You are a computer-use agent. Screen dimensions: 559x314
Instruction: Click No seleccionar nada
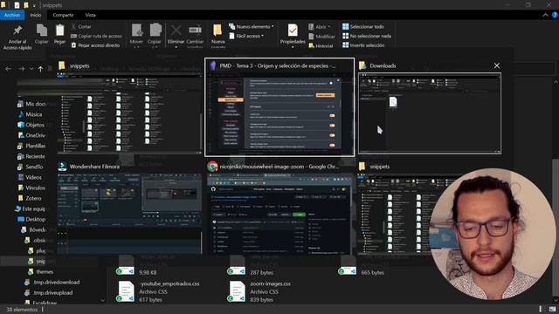(367, 36)
